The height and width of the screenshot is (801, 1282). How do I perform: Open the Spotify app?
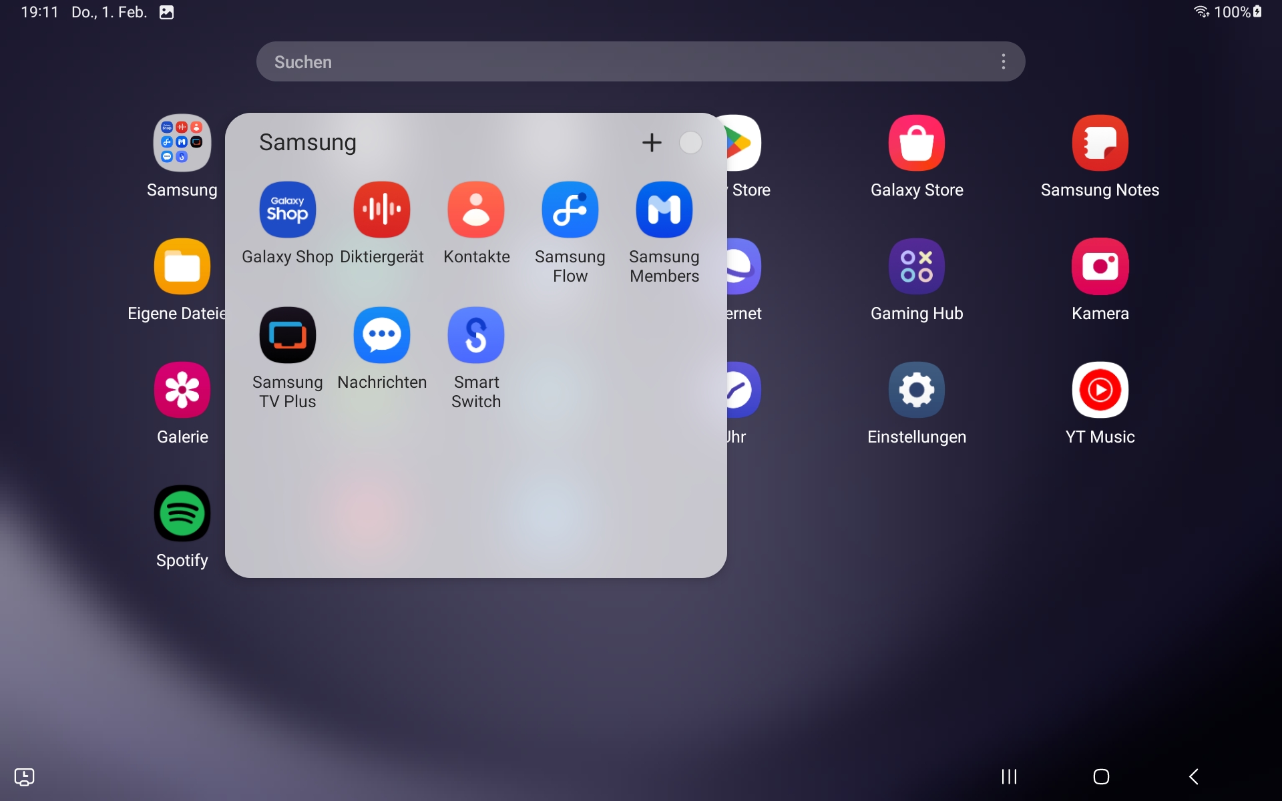182,513
